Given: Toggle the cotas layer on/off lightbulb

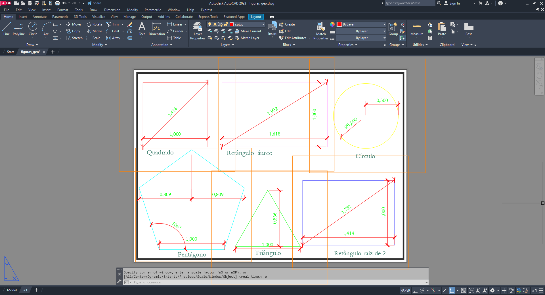Looking at the screenshot, I should pyautogui.click(x=210, y=24).
